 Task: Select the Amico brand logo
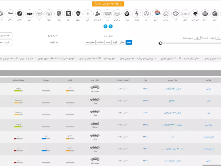pos(205,14)
